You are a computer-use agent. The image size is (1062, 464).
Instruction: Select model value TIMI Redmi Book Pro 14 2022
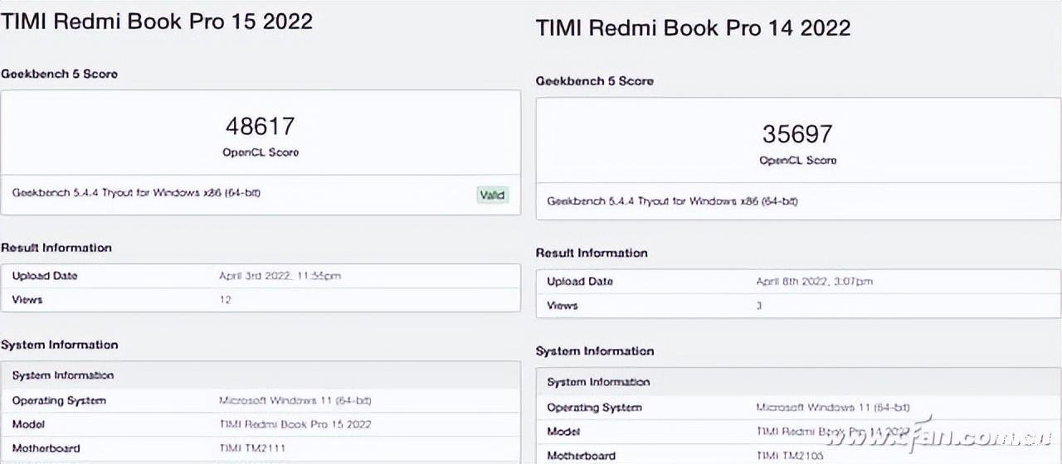(x=833, y=432)
